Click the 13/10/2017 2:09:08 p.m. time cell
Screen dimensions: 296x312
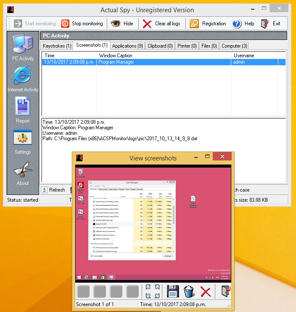pyautogui.click(x=69, y=62)
